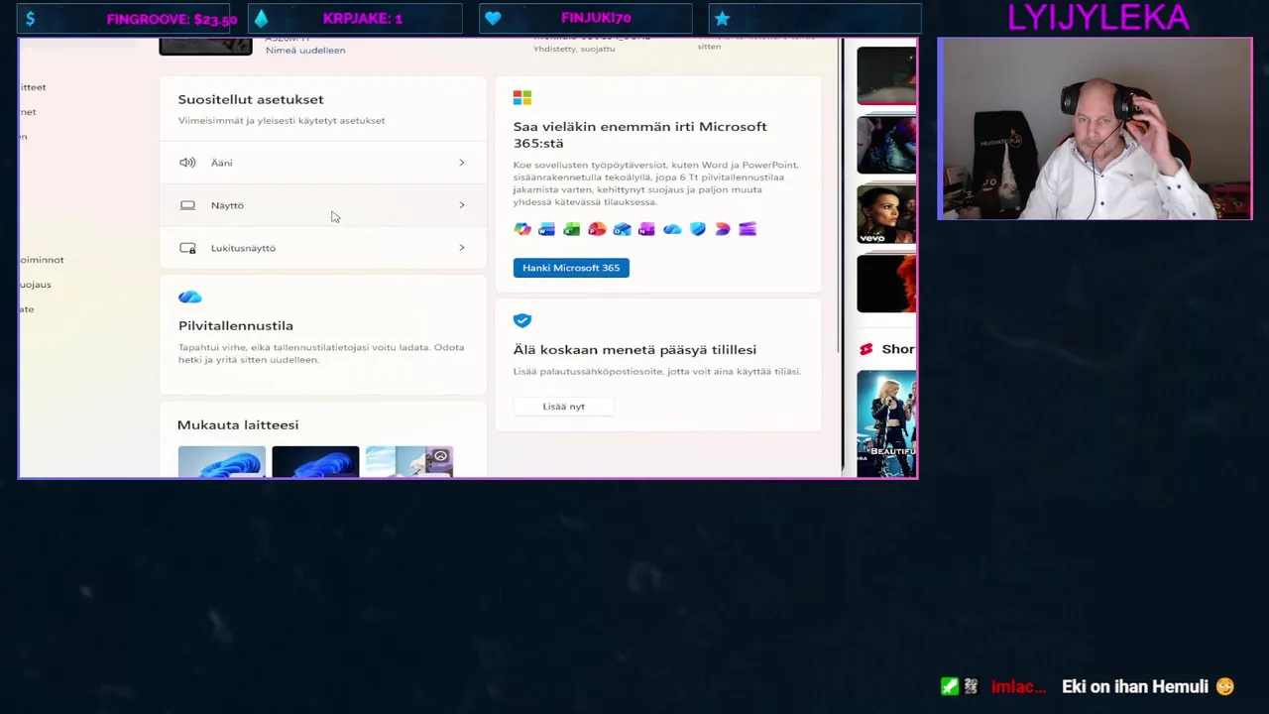
Task: Expand the Ääni row chevron
Action: (x=461, y=163)
